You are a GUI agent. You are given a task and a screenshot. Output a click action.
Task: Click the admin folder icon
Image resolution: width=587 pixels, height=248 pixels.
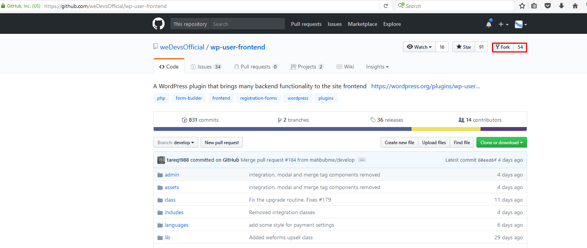(x=160, y=175)
